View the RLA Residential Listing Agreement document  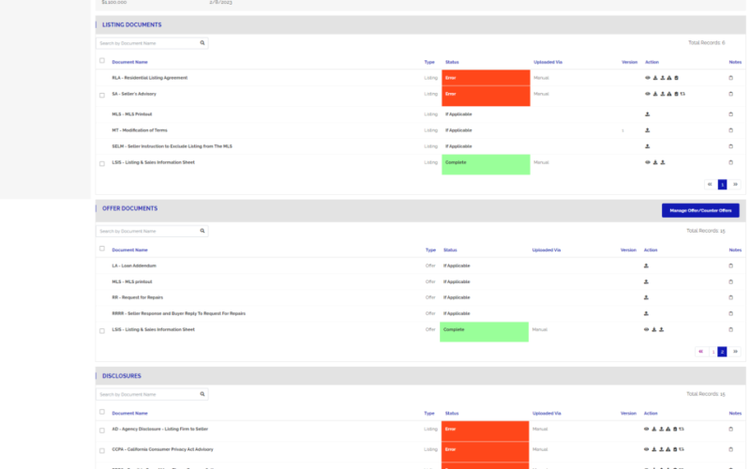[647, 78]
